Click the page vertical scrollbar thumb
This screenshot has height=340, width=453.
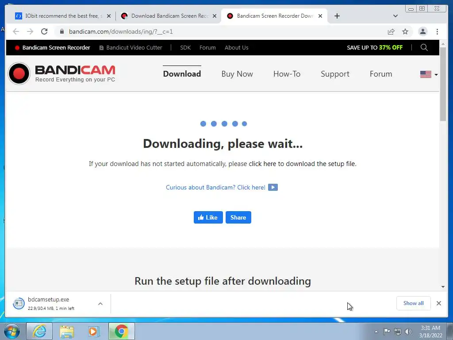click(x=443, y=84)
